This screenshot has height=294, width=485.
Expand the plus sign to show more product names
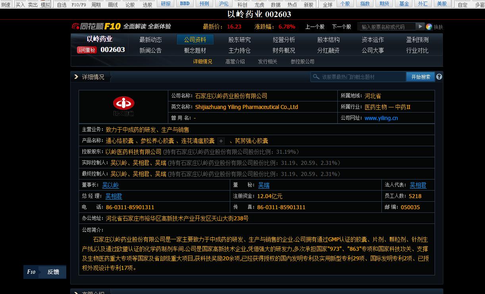point(221,140)
